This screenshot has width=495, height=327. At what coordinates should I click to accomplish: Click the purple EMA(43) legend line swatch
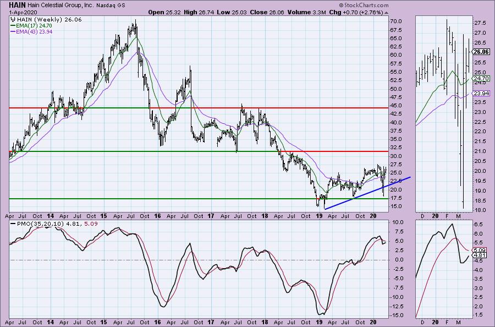[x=13, y=32]
